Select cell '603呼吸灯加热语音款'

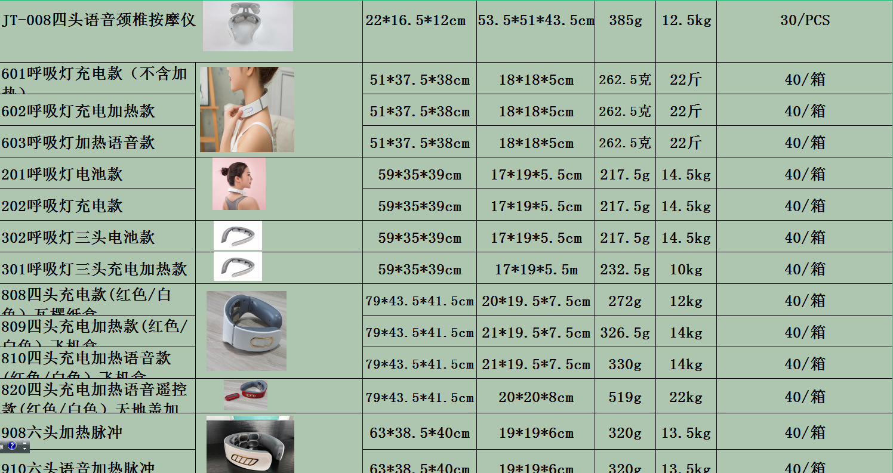point(98,141)
